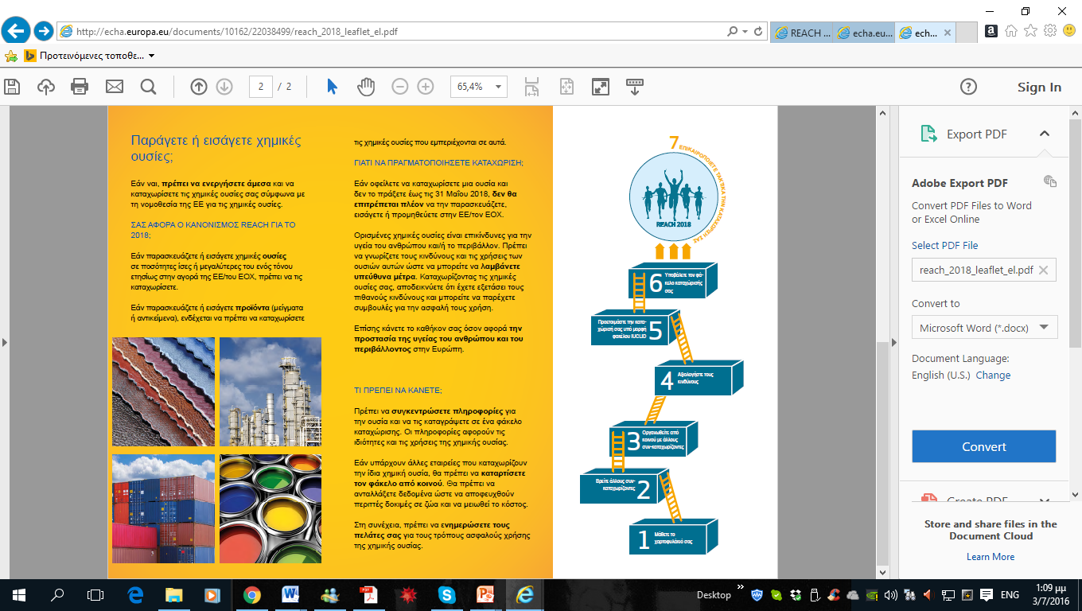1082x611 pixels.
Task: Change the document language
Action: coord(993,375)
